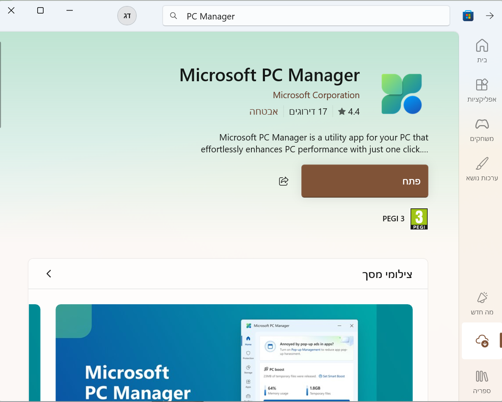This screenshot has height=402, width=502.
Task: Show What's New (מה חדש)
Action: (482, 303)
